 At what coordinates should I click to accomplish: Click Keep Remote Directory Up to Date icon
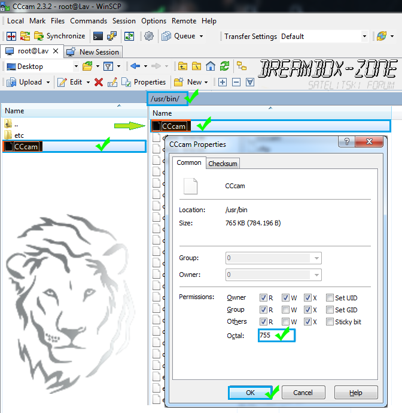[129, 36]
